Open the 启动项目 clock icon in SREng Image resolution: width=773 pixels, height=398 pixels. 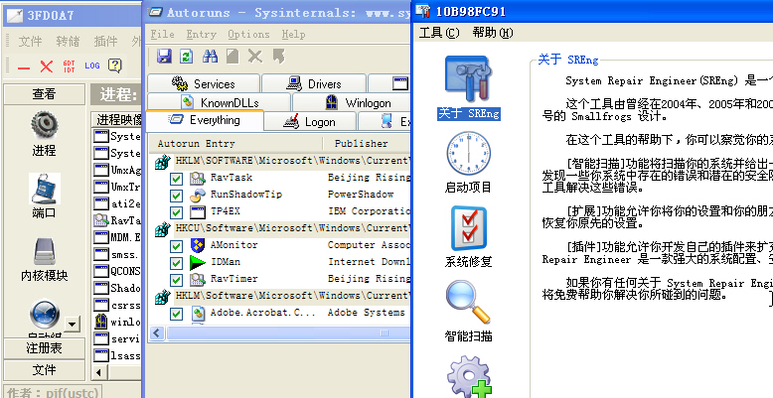coord(468,153)
